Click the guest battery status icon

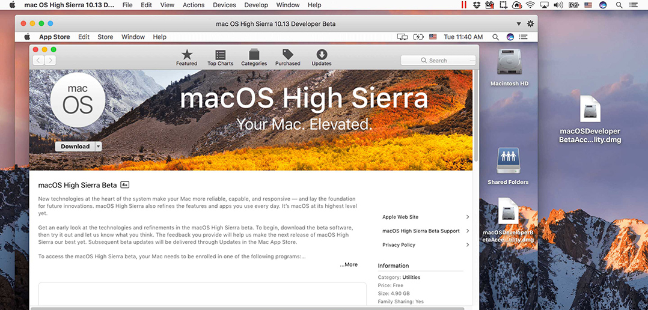(418, 37)
